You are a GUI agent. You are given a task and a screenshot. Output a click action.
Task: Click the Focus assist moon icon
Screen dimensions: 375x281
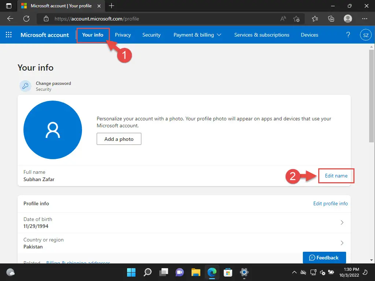(x=365, y=272)
